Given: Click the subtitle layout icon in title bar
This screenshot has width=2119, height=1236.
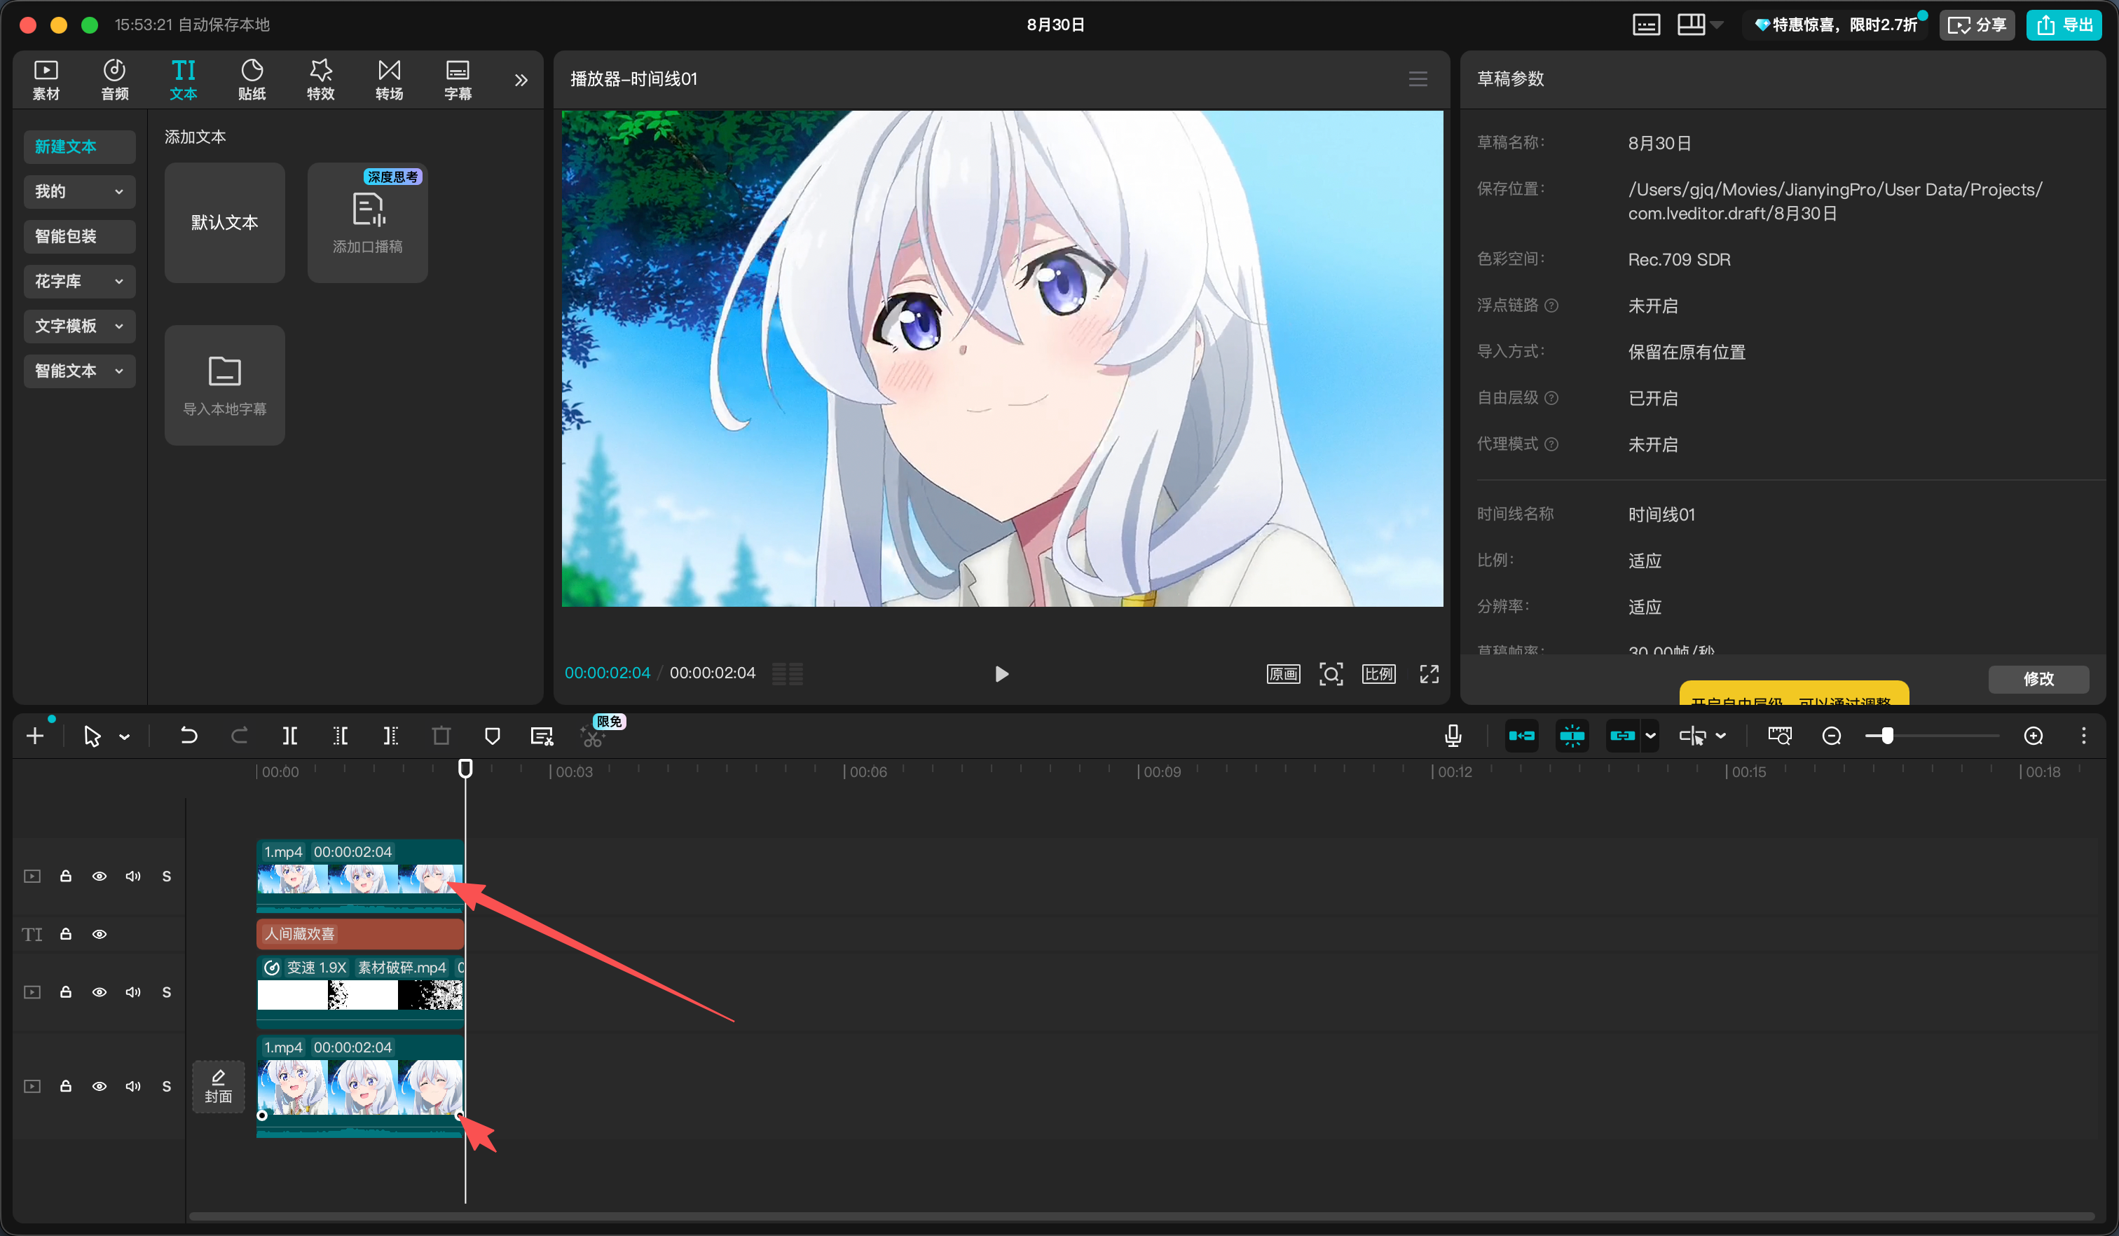Looking at the screenshot, I should pos(1645,25).
